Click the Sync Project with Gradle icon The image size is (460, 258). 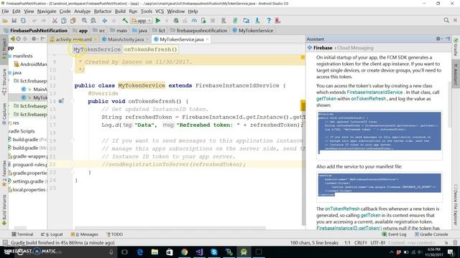pos(235,21)
